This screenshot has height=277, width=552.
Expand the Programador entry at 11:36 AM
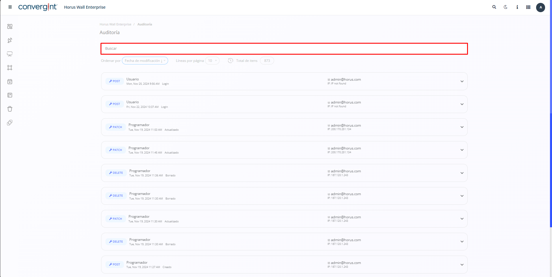point(462,173)
